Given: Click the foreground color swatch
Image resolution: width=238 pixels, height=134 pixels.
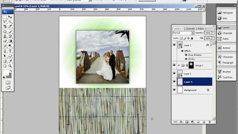Looking at the screenshot, I should 6,73.
